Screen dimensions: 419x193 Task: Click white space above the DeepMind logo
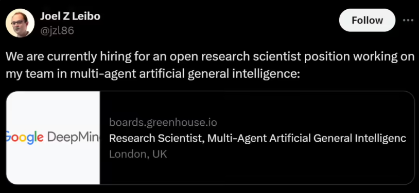pos(53,111)
